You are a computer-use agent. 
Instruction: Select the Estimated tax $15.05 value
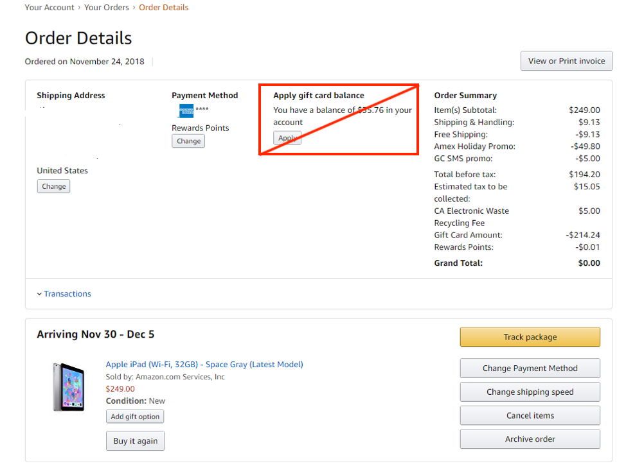coord(587,187)
